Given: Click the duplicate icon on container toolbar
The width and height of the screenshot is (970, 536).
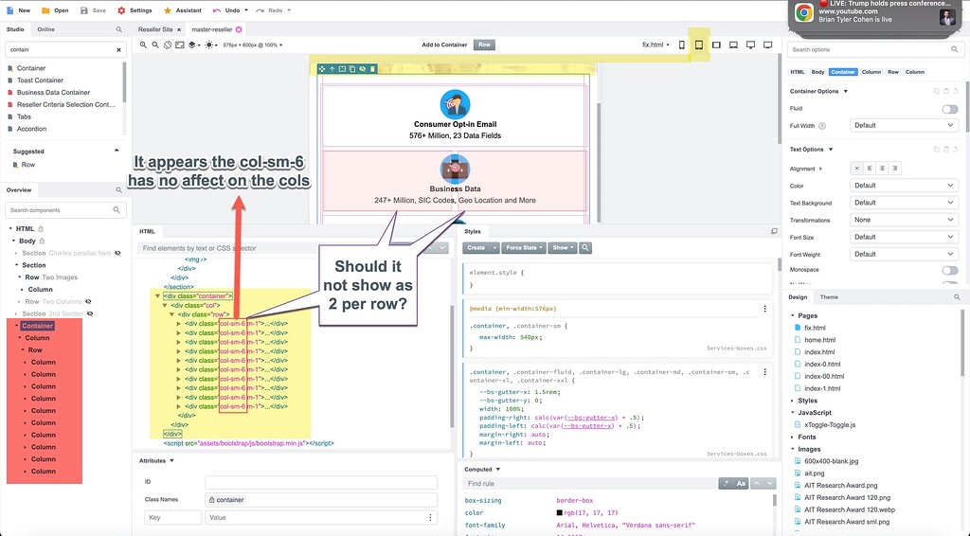Looking at the screenshot, I should 352,69.
